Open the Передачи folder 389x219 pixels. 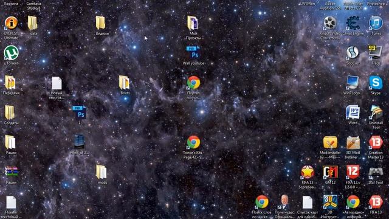(10, 83)
